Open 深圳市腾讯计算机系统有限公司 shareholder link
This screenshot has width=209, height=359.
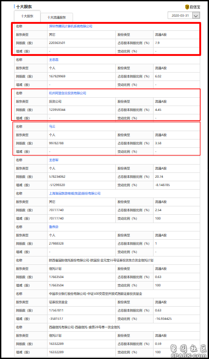[70, 26]
